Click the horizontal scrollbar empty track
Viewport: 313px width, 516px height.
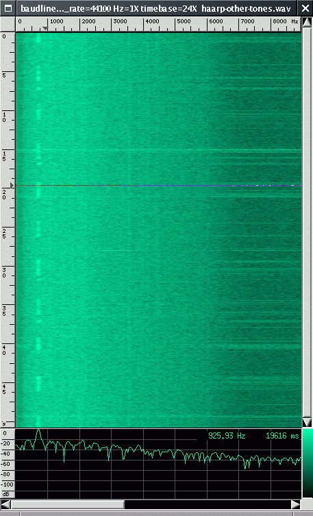(x=208, y=504)
